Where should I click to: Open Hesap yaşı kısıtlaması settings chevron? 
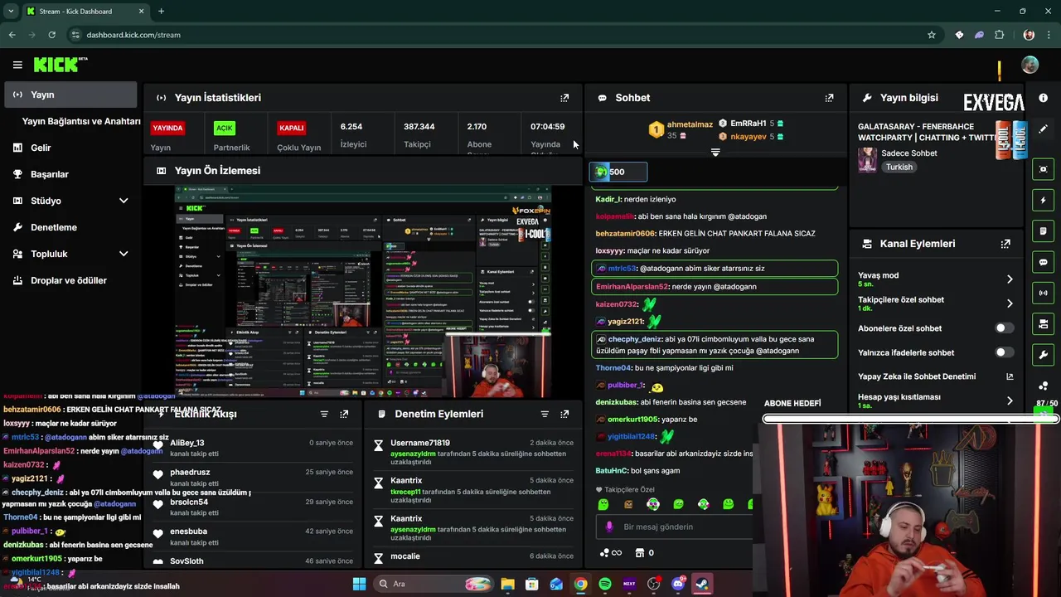pos(1010,400)
